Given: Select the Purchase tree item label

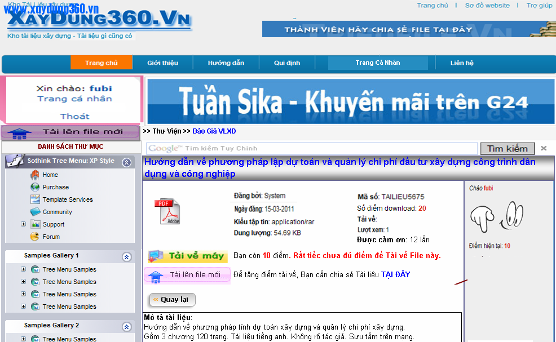Looking at the screenshot, I should [x=56, y=187].
